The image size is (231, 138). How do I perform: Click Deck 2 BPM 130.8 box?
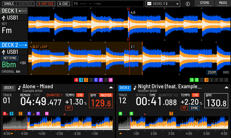(x=216, y=101)
